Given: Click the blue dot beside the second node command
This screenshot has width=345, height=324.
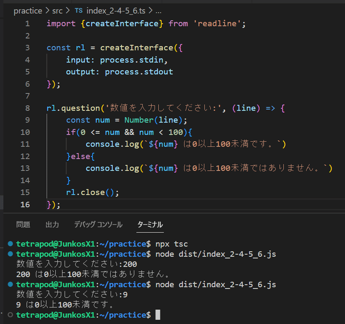Looking at the screenshot, I should pyautogui.click(x=11, y=284).
